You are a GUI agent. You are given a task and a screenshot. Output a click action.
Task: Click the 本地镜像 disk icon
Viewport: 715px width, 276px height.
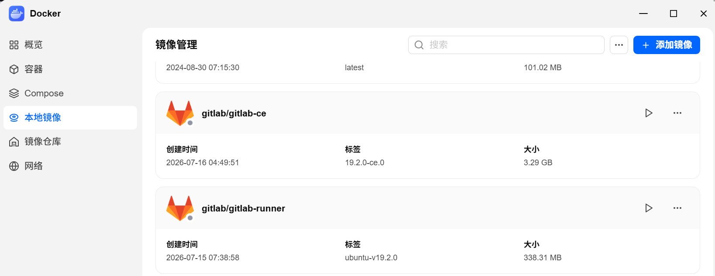tap(14, 118)
